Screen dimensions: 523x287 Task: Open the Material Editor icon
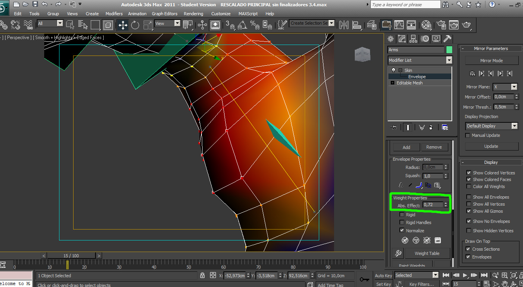[x=426, y=25]
